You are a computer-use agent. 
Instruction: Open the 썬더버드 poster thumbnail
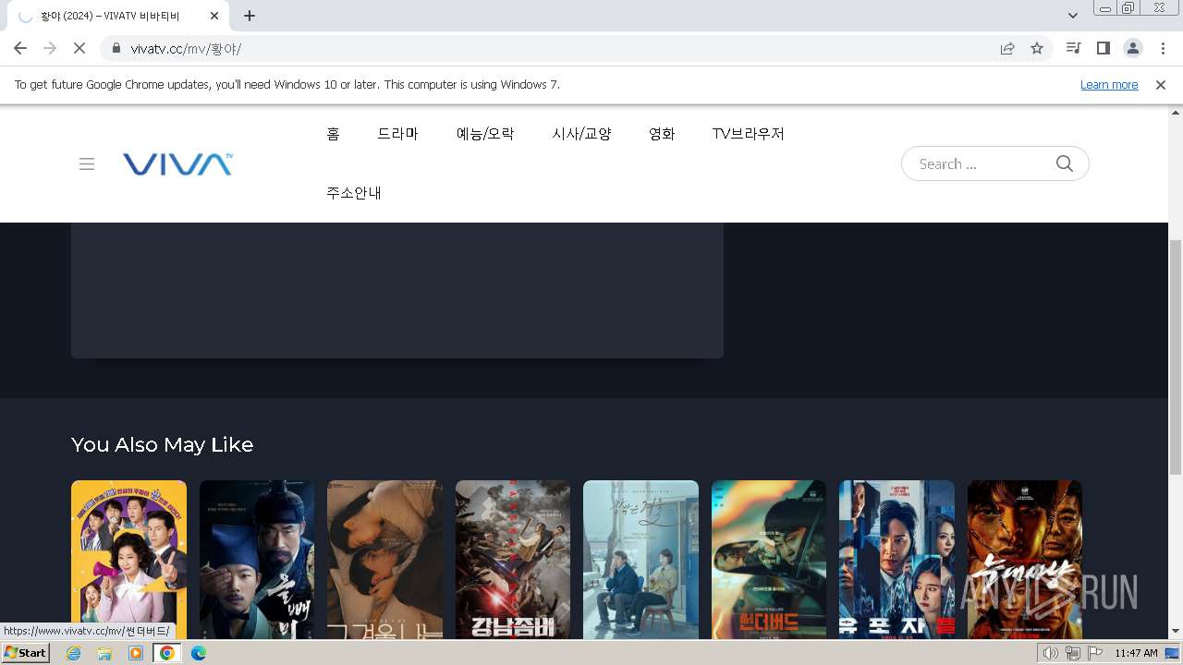pyautogui.click(x=769, y=560)
